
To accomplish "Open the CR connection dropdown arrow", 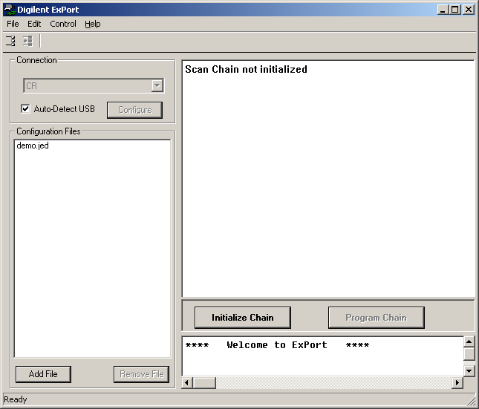I will pos(157,85).
